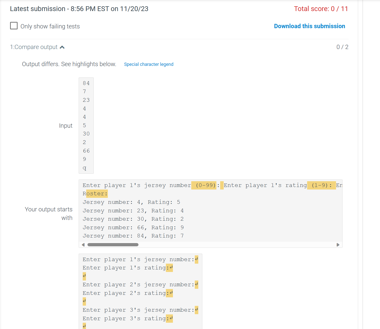Click the highlighted blank-line newline symbol below player 2
Image resolution: width=380 pixels, height=329 pixels.
pyautogui.click(x=84, y=301)
